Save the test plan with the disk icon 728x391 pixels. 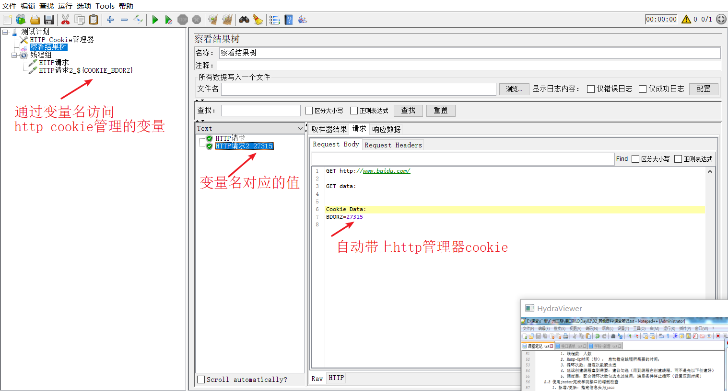(50, 20)
